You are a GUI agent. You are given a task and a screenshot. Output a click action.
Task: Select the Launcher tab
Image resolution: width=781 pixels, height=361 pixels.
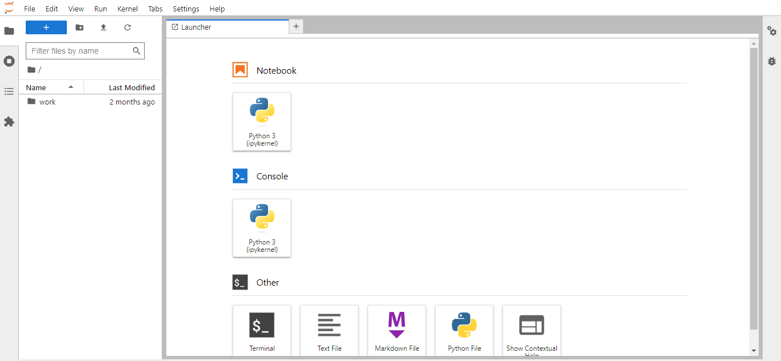(x=228, y=27)
